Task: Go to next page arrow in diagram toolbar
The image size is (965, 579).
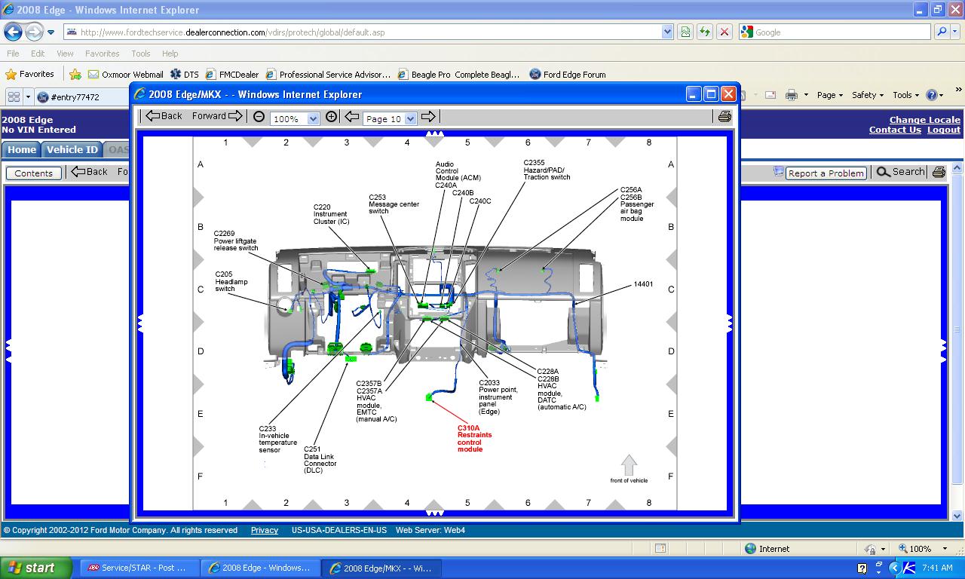Action: coord(428,117)
